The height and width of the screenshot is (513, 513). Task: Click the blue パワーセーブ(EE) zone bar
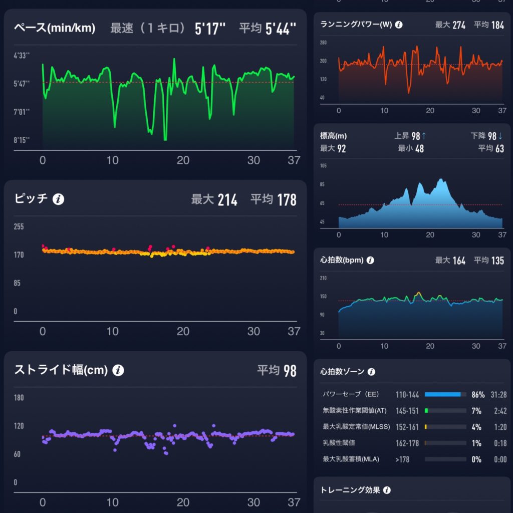(x=443, y=394)
